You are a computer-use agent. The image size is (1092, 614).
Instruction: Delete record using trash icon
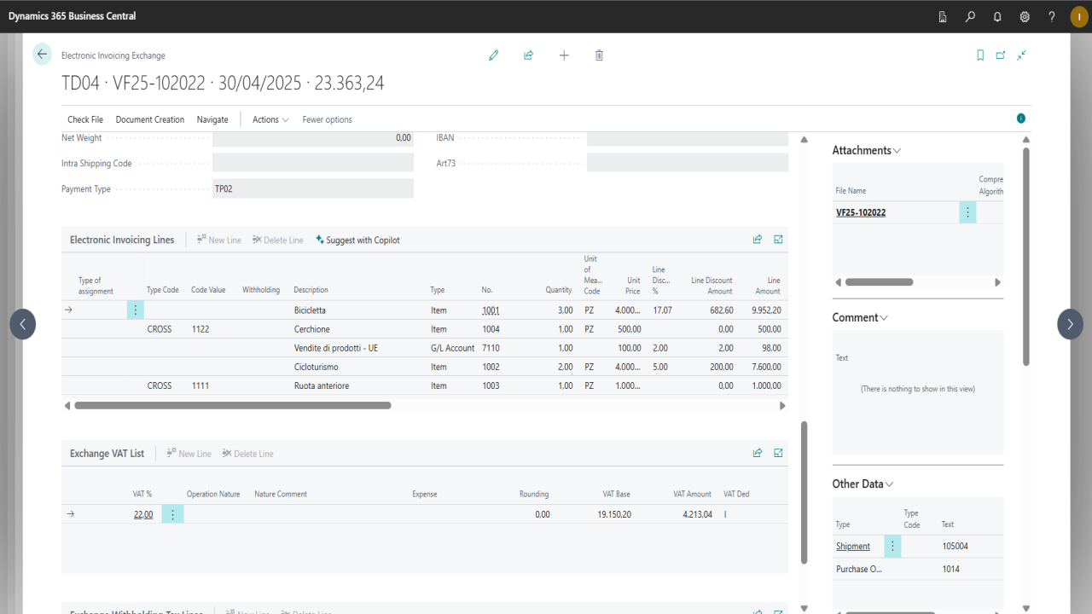click(x=599, y=55)
